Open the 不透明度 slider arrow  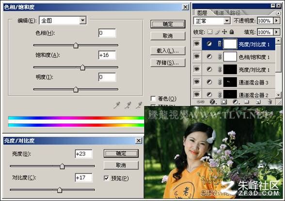tap(277, 21)
